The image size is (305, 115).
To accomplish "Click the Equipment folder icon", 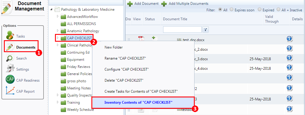I will click(63, 60).
